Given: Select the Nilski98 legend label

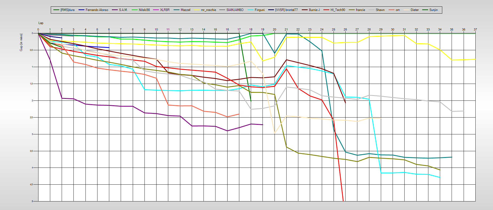Looking at the screenshot, I should (144, 10).
